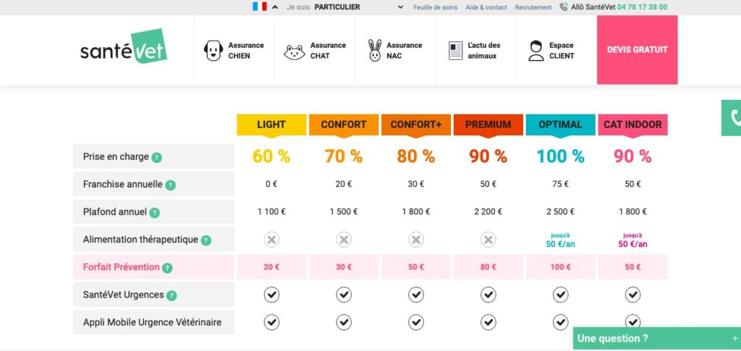Click the PREMIUM SantéVet Urgences checkmark
The height and width of the screenshot is (351, 741).
click(x=488, y=295)
